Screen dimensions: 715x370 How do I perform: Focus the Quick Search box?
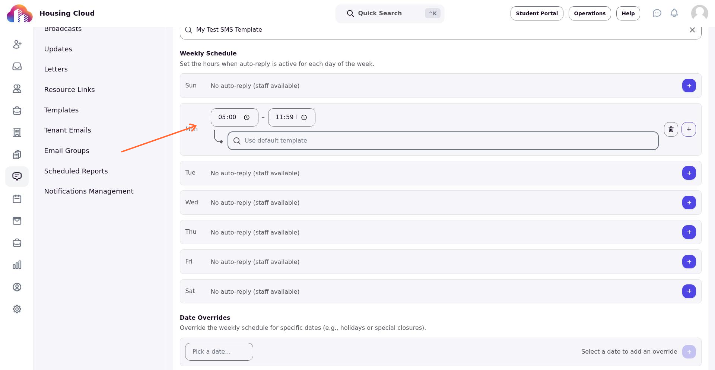(x=390, y=13)
